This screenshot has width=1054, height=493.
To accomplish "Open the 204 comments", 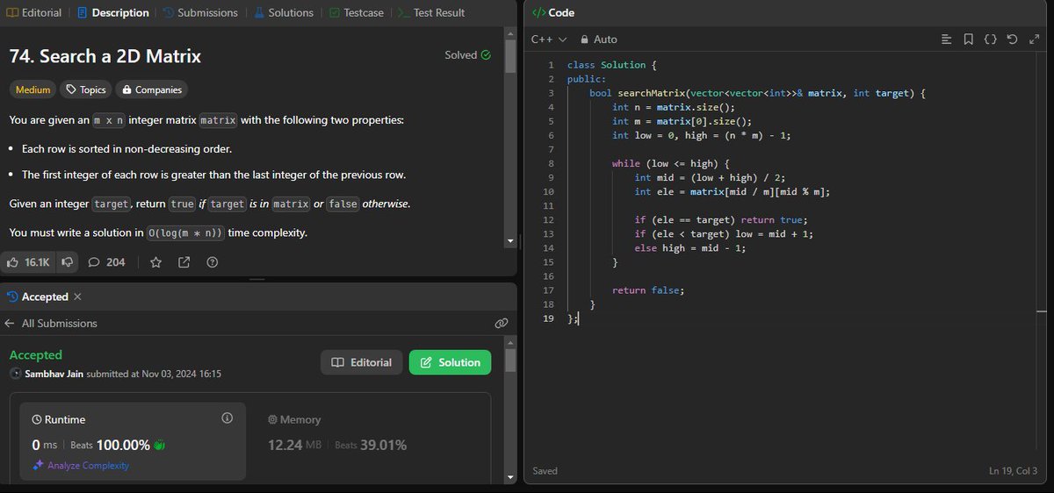I will (x=106, y=262).
